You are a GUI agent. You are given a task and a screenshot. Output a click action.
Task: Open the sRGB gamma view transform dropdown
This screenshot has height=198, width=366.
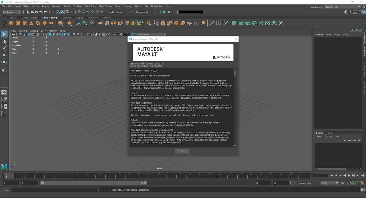150,34
